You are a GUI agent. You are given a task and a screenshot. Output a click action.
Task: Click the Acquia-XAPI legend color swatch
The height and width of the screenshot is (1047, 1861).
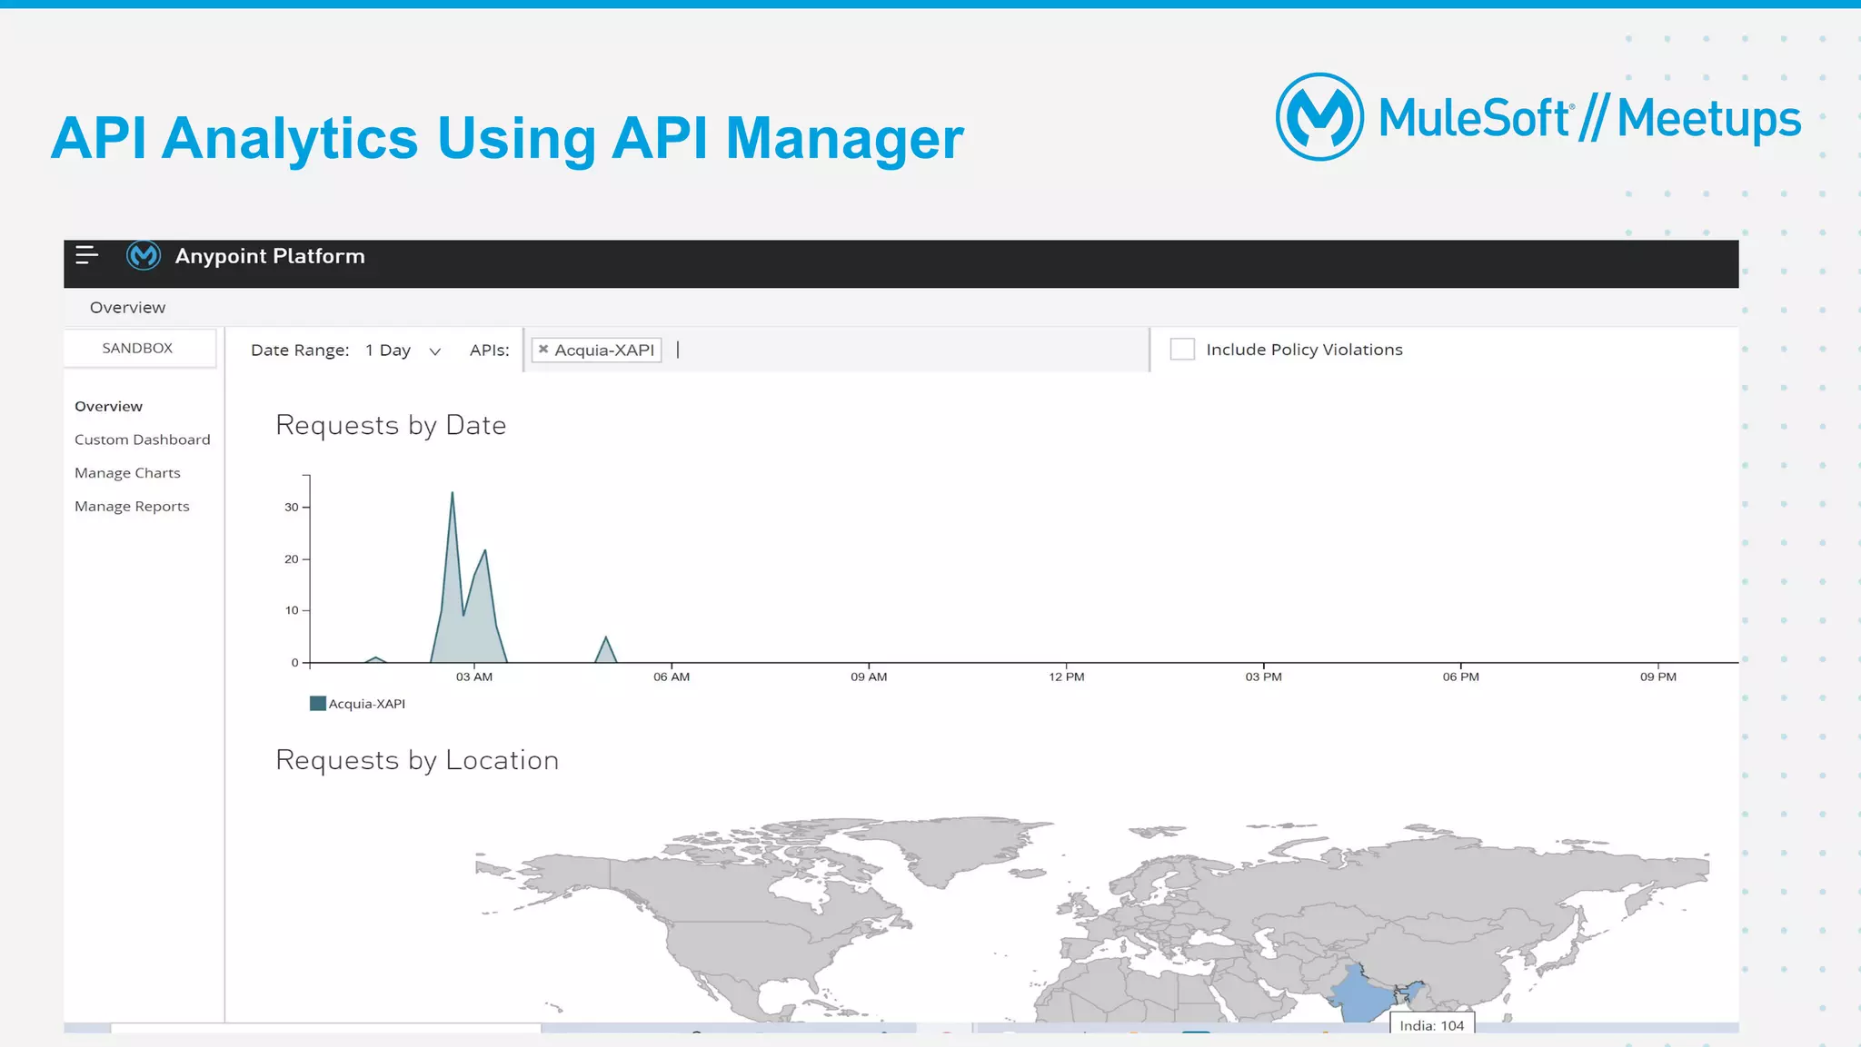point(318,704)
